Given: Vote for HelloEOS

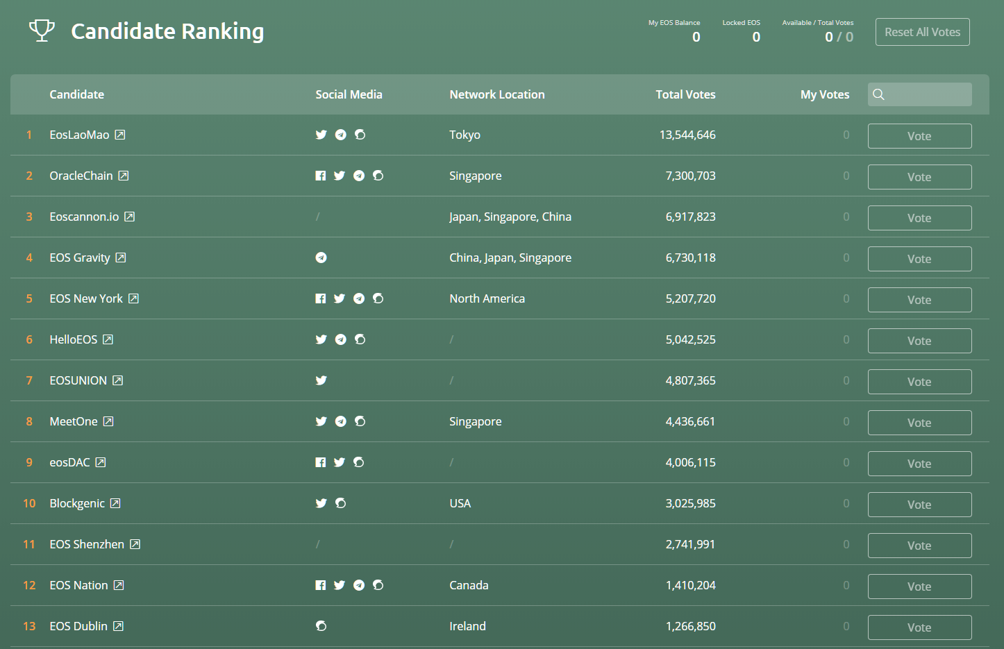Looking at the screenshot, I should click(919, 341).
